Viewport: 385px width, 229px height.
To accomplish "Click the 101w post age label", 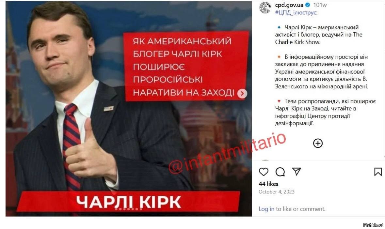I will [x=320, y=5].
